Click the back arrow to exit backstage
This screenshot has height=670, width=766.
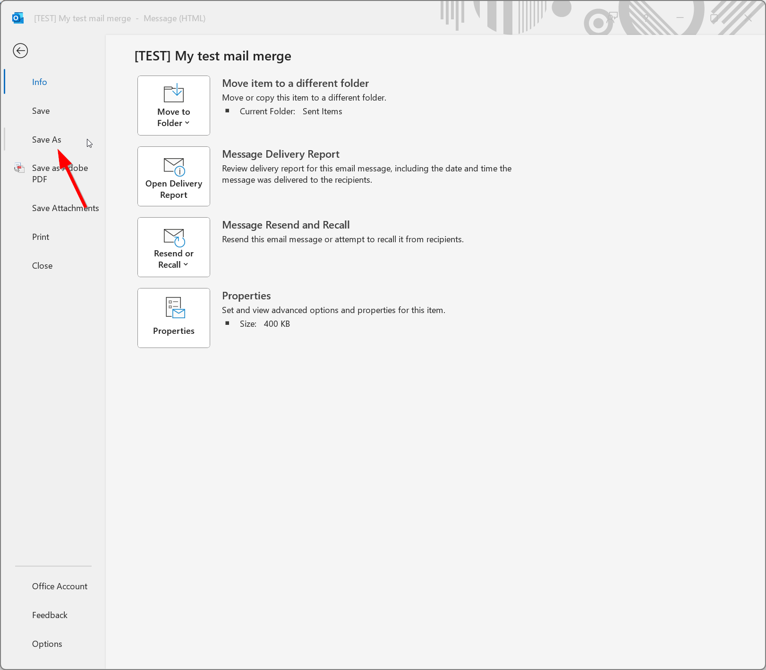point(20,51)
